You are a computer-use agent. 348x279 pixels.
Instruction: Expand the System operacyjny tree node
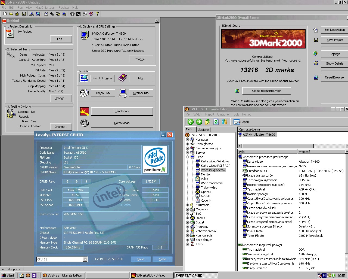tap(187, 148)
